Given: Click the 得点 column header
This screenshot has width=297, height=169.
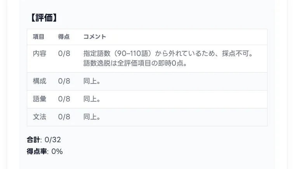Looking at the screenshot, I should tap(64, 37).
